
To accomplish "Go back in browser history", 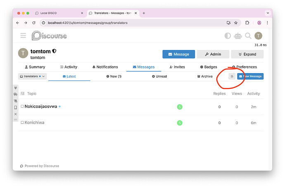I will click(18, 23).
